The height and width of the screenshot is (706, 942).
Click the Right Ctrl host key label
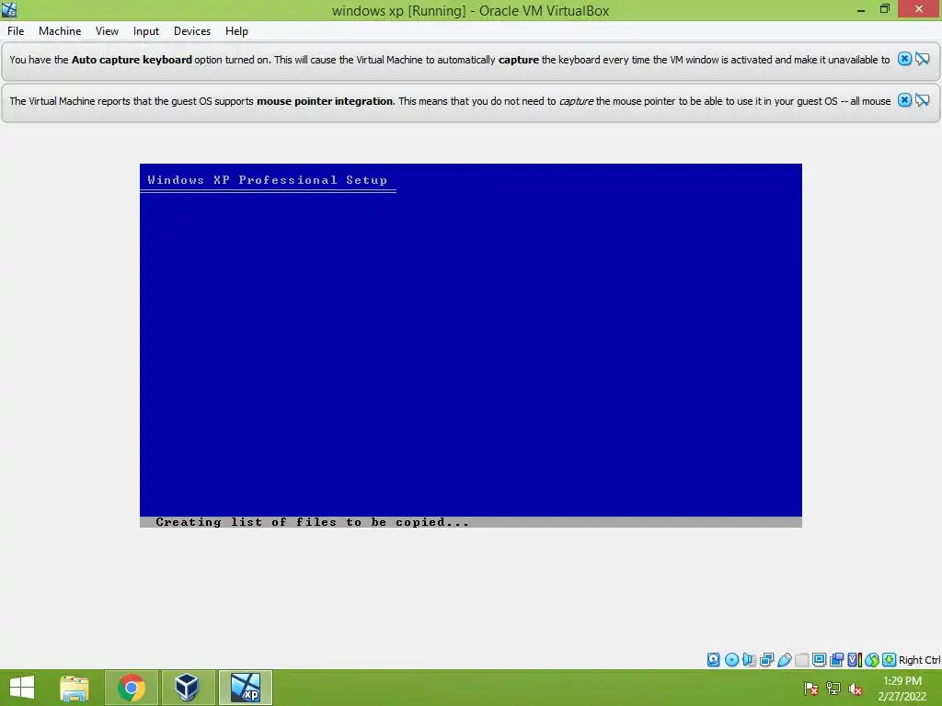pyautogui.click(x=920, y=660)
